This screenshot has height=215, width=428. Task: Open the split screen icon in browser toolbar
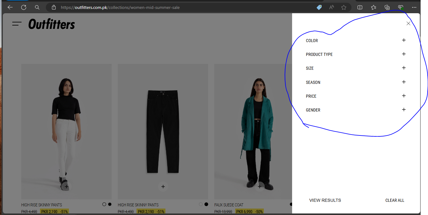coord(360,7)
